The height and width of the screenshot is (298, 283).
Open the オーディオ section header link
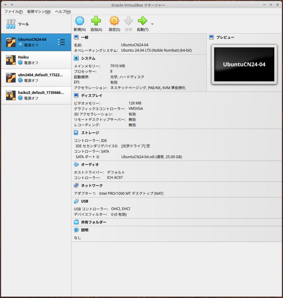pyautogui.click(x=90, y=165)
